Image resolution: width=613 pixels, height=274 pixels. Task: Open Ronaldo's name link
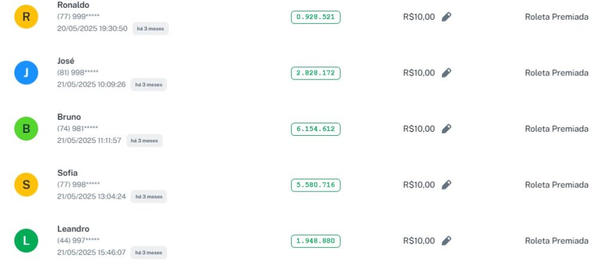click(73, 5)
